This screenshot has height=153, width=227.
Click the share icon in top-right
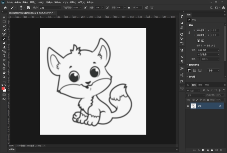(x=223, y=8)
